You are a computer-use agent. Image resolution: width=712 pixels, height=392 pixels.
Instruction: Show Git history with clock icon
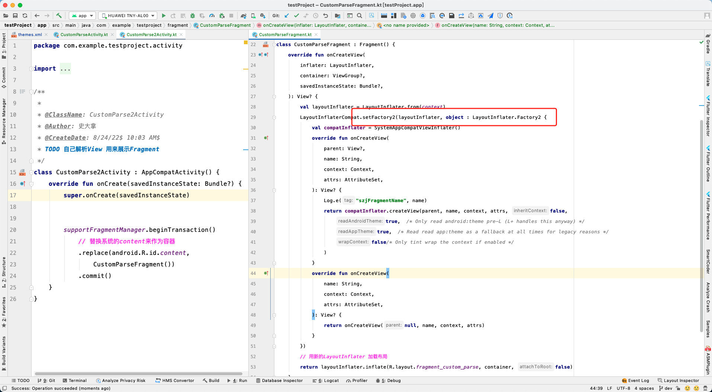(316, 16)
